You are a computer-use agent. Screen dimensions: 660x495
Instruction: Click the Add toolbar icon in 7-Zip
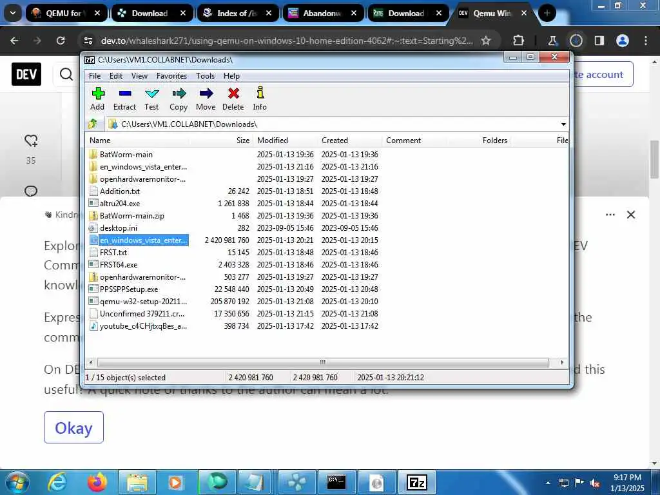pyautogui.click(x=98, y=93)
